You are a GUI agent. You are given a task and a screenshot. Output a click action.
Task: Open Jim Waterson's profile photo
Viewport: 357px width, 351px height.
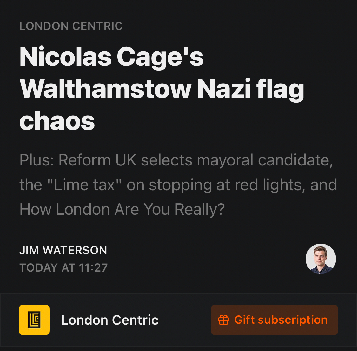click(x=321, y=259)
